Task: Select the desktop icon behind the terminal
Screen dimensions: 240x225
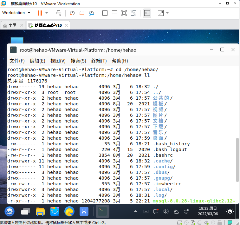Action: (17, 40)
